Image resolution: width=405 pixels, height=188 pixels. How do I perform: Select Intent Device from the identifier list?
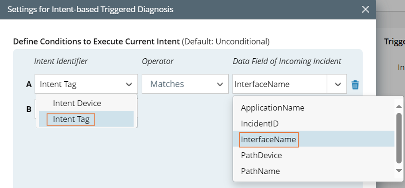click(77, 103)
